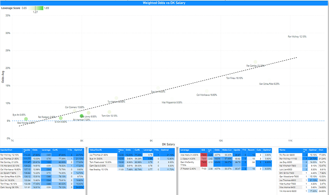This screenshot has width=329, height=195.
Task: Sort Upside/Own table by Leverage header
Action: pyautogui.click(x=46, y=150)
